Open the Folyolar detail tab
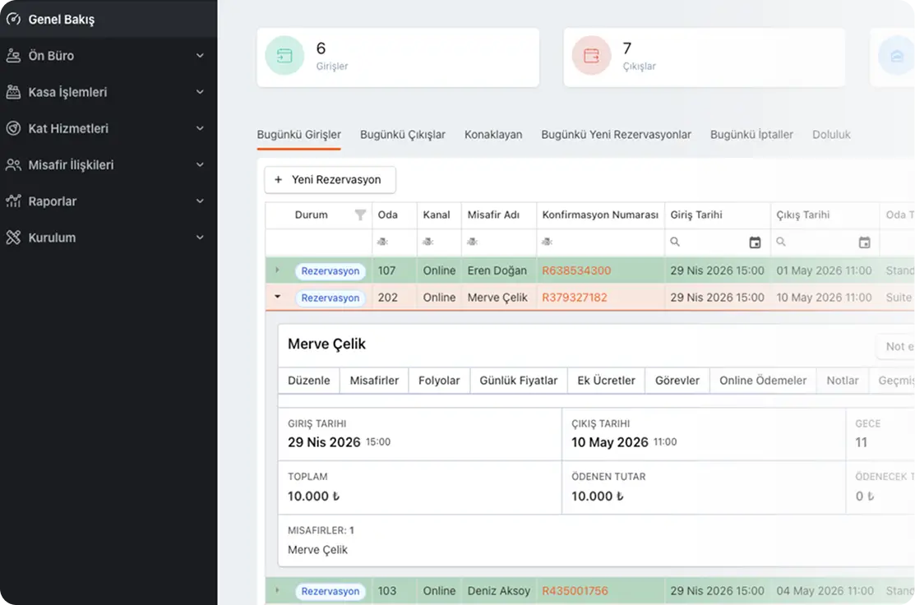This screenshot has height=605, width=915. 439,381
